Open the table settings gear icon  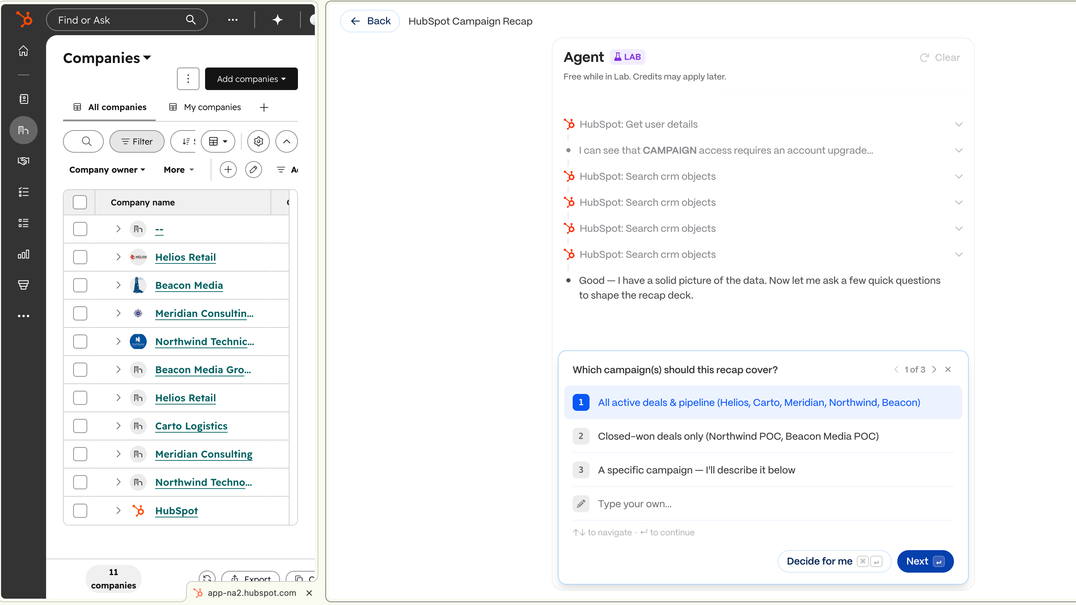click(x=259, y=141)
